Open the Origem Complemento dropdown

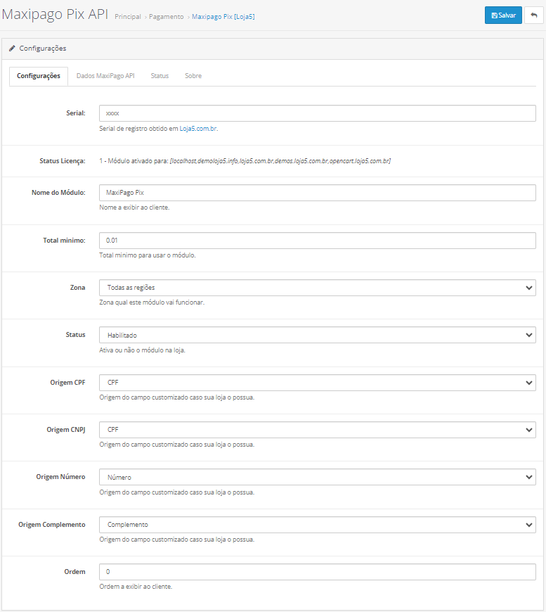[317, 525]
